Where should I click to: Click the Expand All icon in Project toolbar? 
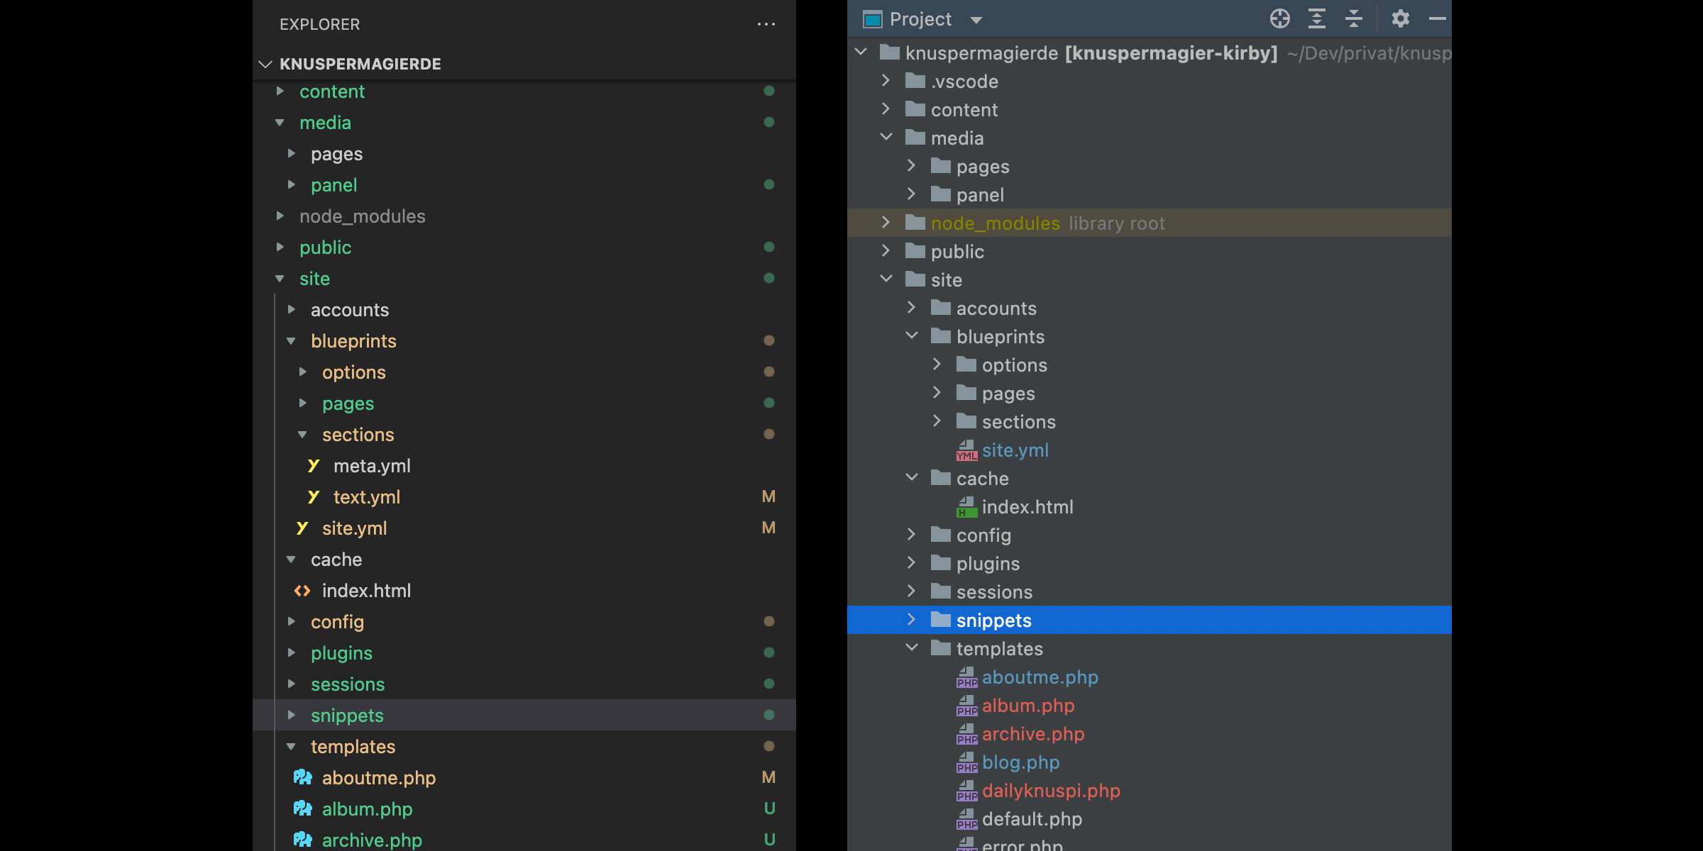[1317, 19]
